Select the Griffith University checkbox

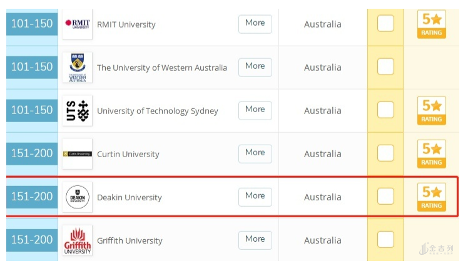point(385,240)
